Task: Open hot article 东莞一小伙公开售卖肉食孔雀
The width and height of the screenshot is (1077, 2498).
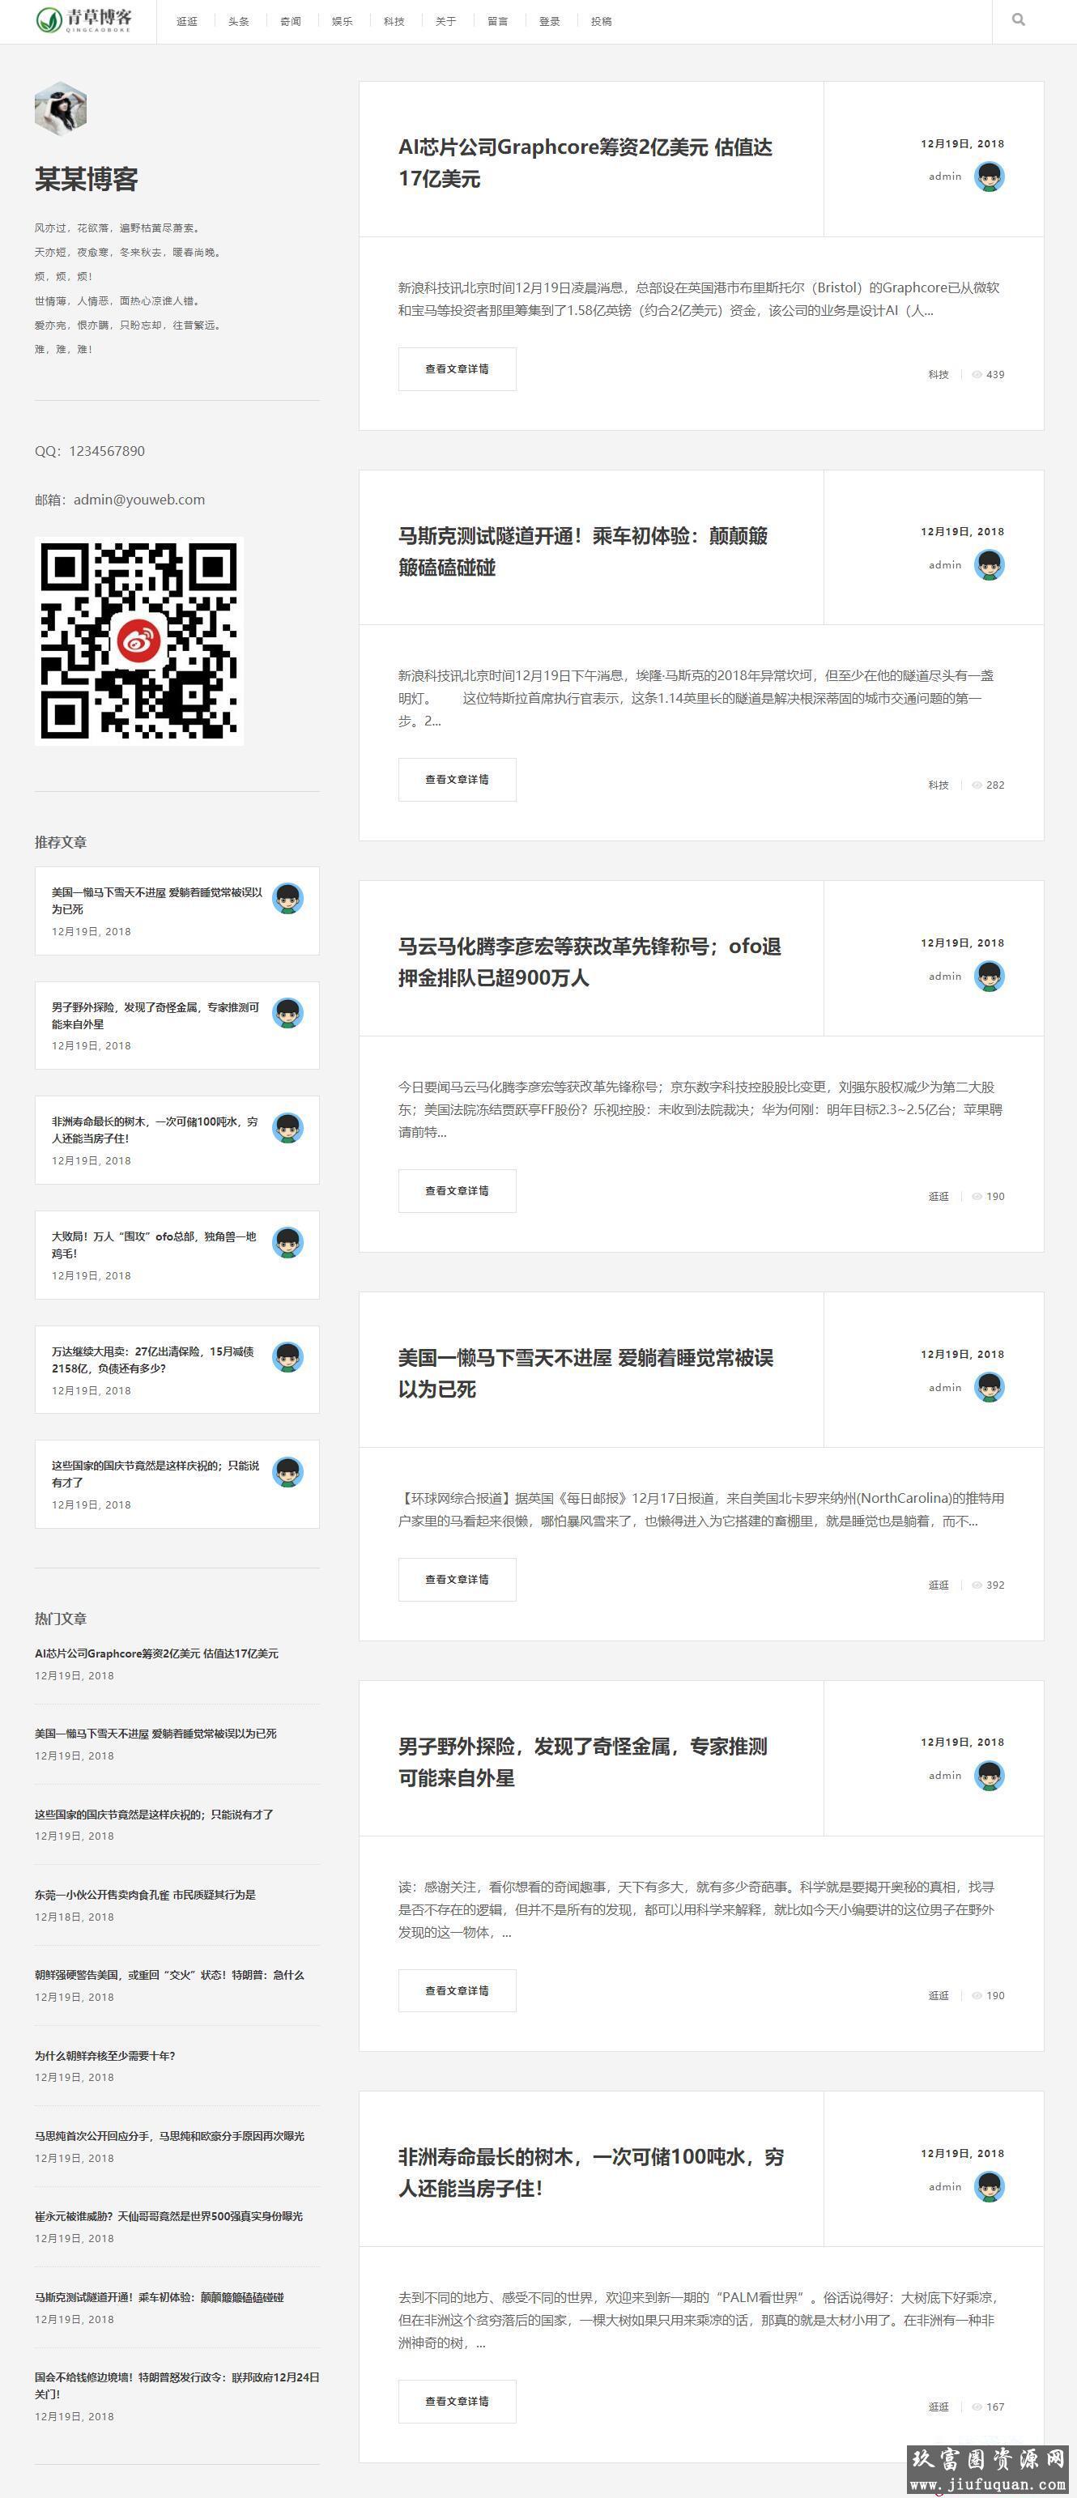Action: point(146,1895)
